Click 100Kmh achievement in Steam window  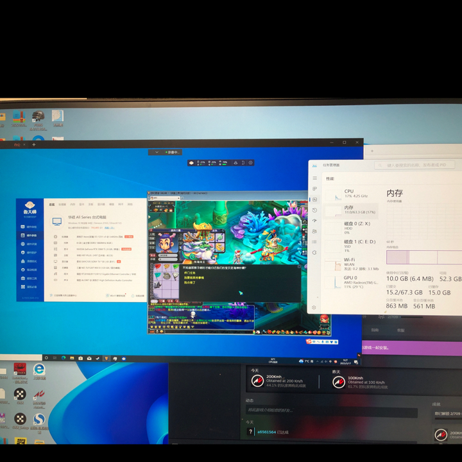tap(360, 382)
